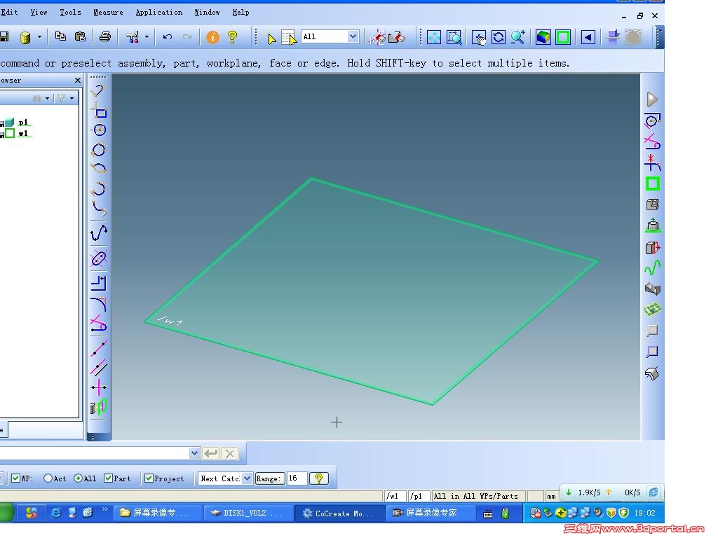Click the /p1 status bar entry
Image resolution: width=718 pixels, height=538 pixels.
coord(418,496)
